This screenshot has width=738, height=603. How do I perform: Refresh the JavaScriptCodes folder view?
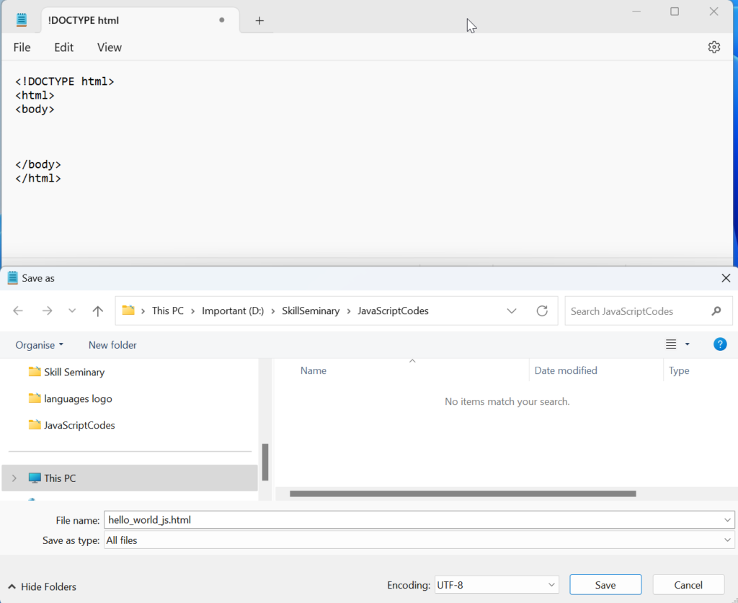(x=542, y=311)
